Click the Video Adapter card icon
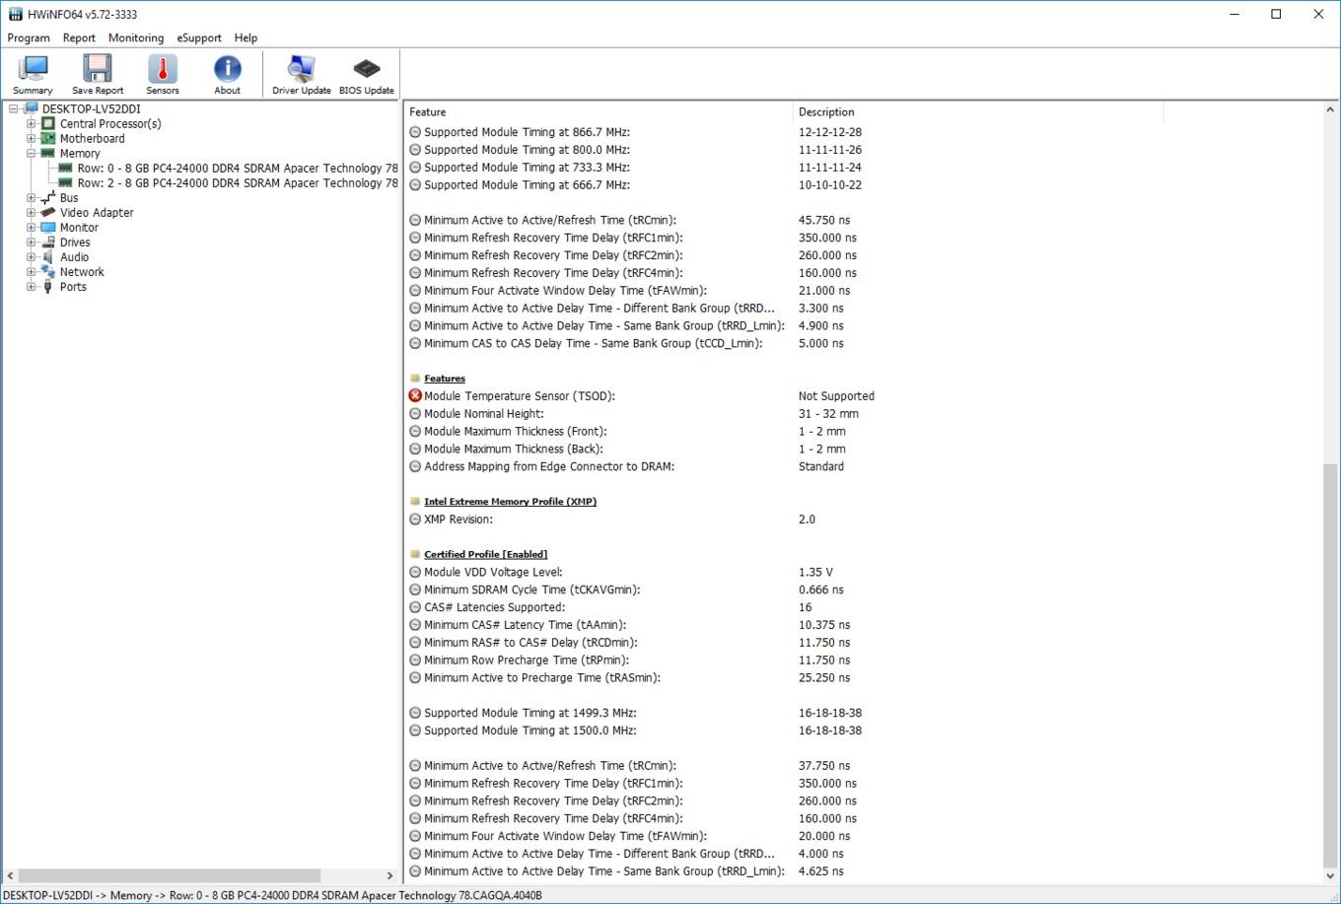The height and width of the screenshot is (904, 1341). click(x=48, y=212)
